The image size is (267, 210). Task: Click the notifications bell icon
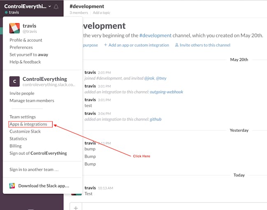click(x=56, y=7)
